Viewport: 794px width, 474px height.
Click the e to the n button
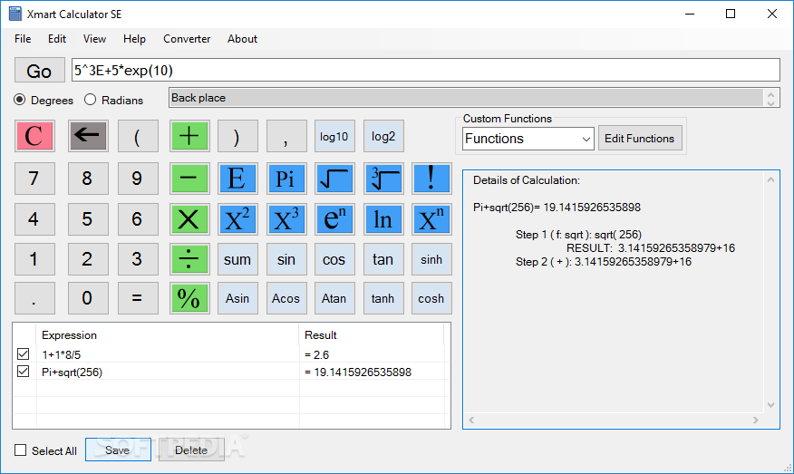(334, 219)
